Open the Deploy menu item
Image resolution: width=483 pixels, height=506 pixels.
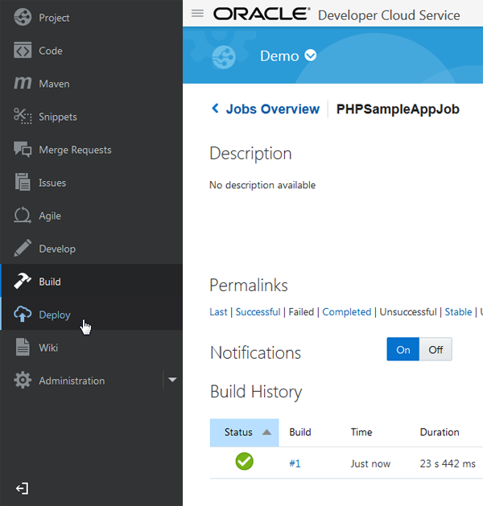click(55, 315)
